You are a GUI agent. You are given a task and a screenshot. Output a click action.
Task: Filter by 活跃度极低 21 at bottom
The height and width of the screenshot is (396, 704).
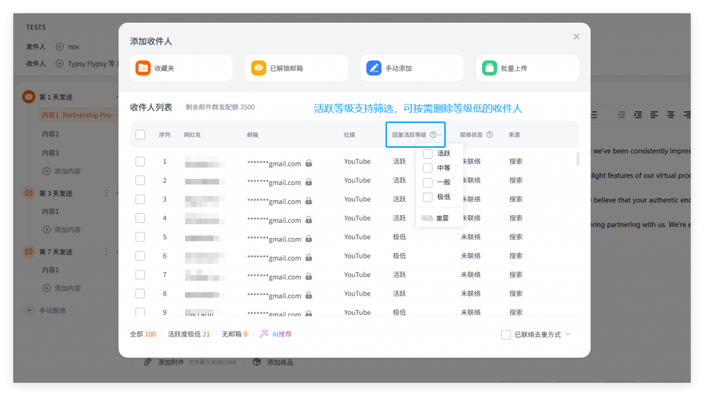[x=188, y=334]
